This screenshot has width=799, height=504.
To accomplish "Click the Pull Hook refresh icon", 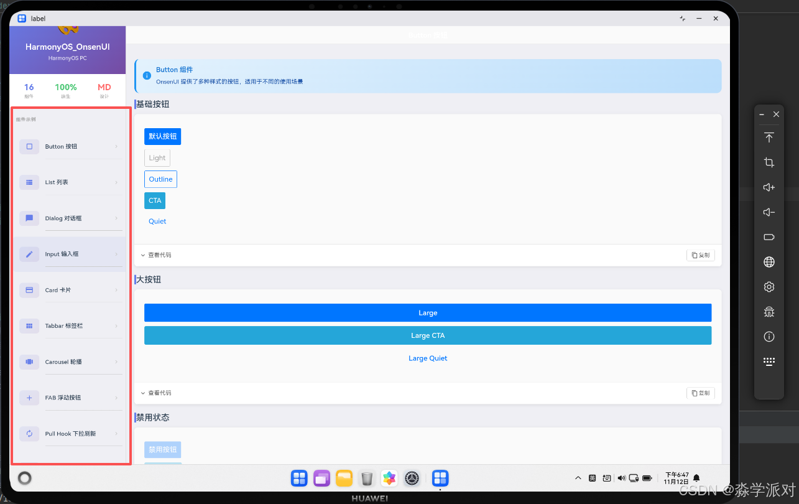I will pos(29,434).
